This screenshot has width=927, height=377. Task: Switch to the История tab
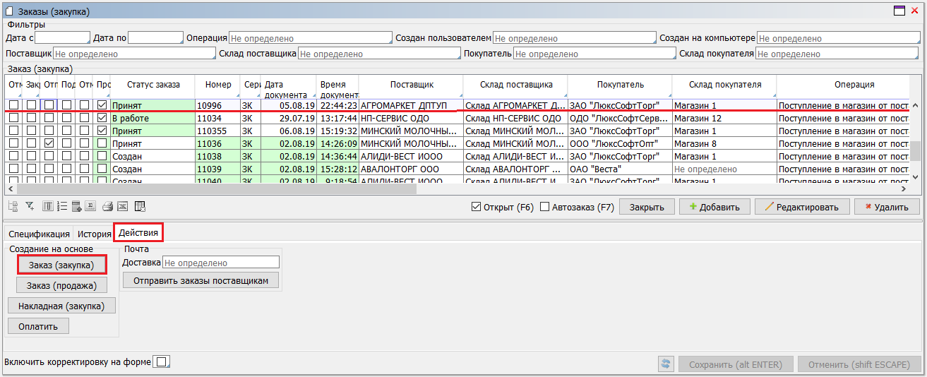[x=95, y=234]
